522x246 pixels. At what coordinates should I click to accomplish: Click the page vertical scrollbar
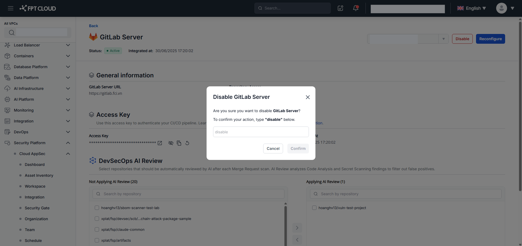click(520, 106)
